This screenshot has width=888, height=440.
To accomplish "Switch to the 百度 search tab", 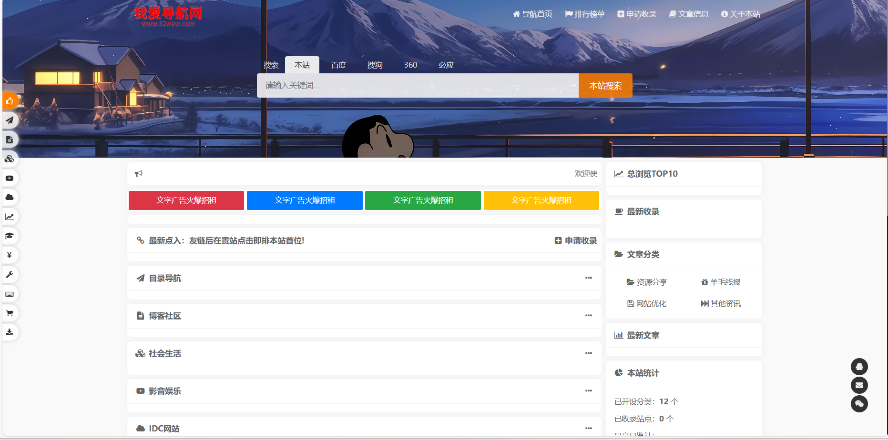I will [x=338, y=65].
